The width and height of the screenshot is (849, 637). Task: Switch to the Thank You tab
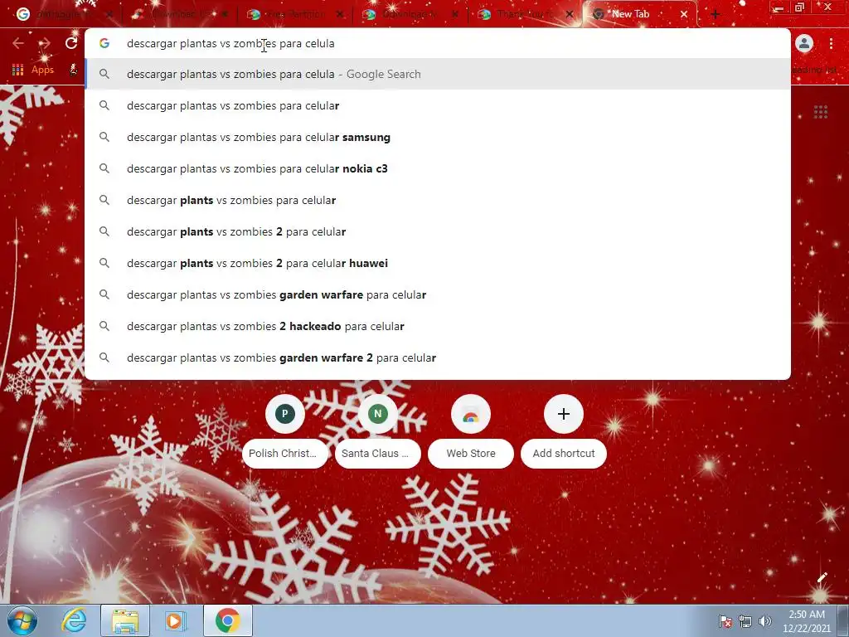524,15
